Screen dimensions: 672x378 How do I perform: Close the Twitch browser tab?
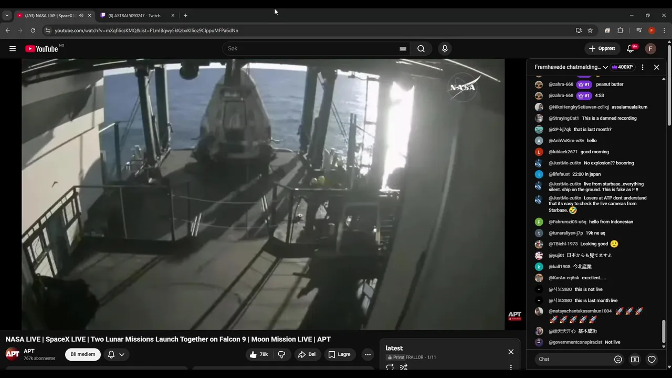coord(173,16)
